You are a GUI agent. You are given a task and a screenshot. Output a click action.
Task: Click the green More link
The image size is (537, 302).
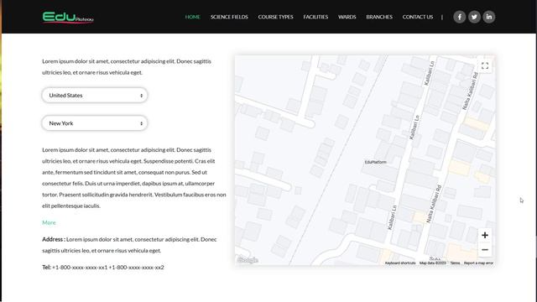point(49,222)
